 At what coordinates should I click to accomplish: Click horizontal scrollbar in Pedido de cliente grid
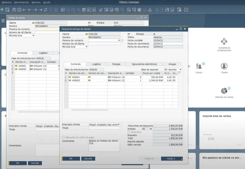39,112
